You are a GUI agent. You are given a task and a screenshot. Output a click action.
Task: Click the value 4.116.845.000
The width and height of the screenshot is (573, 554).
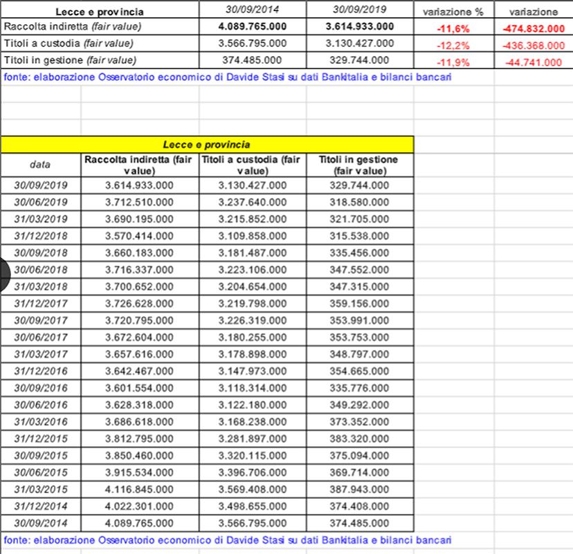pos(139,489)
